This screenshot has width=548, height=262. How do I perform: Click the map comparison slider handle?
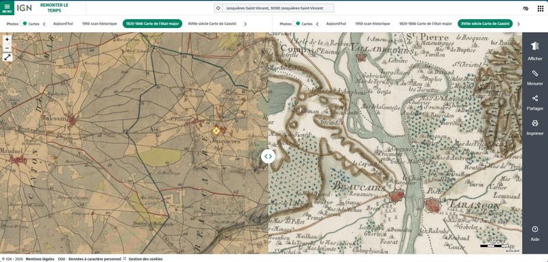(268, 156)
